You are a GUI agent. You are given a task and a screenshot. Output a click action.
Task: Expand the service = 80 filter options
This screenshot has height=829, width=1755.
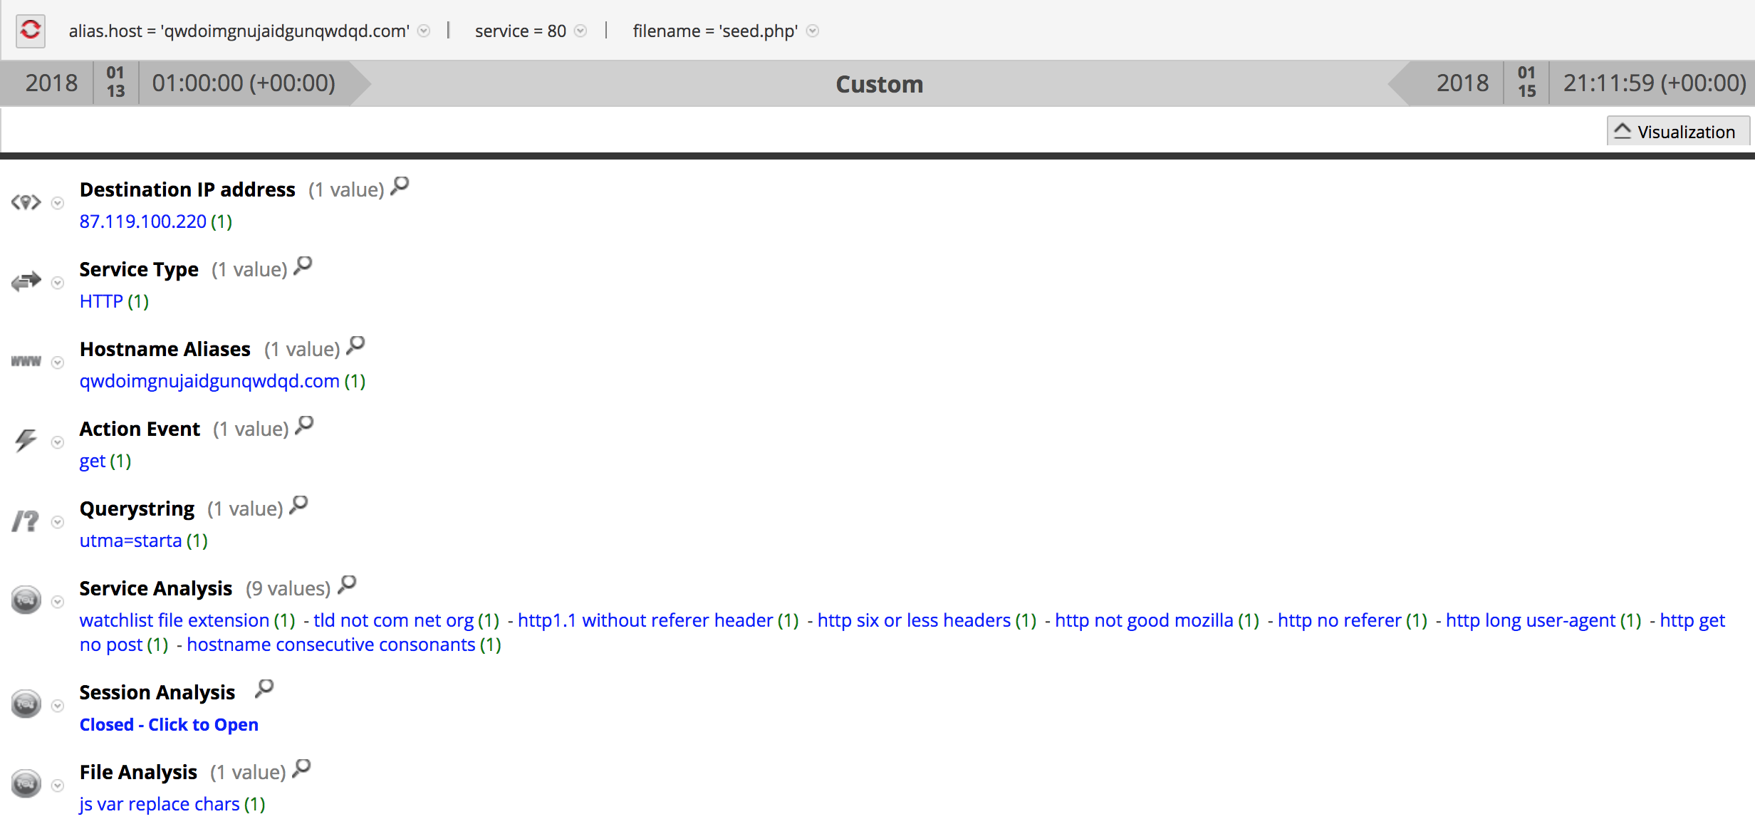580,31
